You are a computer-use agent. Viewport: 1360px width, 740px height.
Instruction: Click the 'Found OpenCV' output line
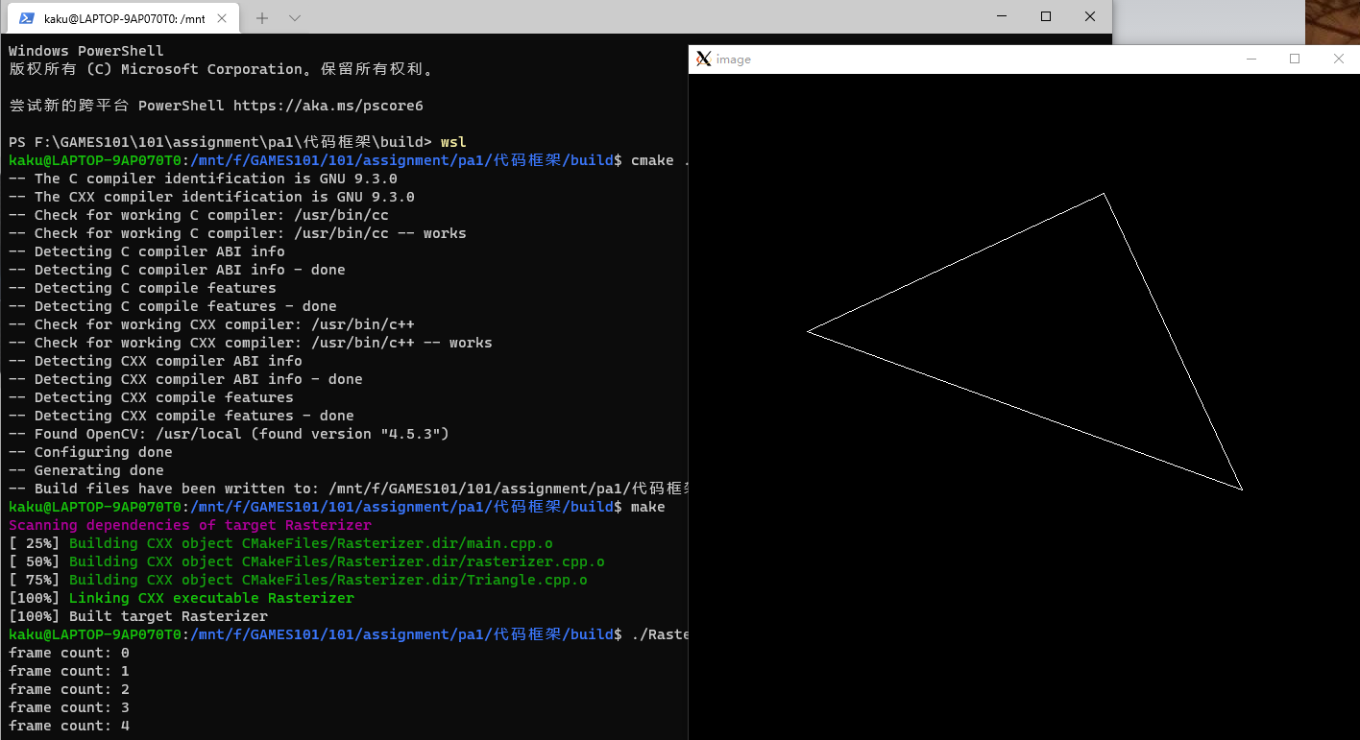[229, 434]
